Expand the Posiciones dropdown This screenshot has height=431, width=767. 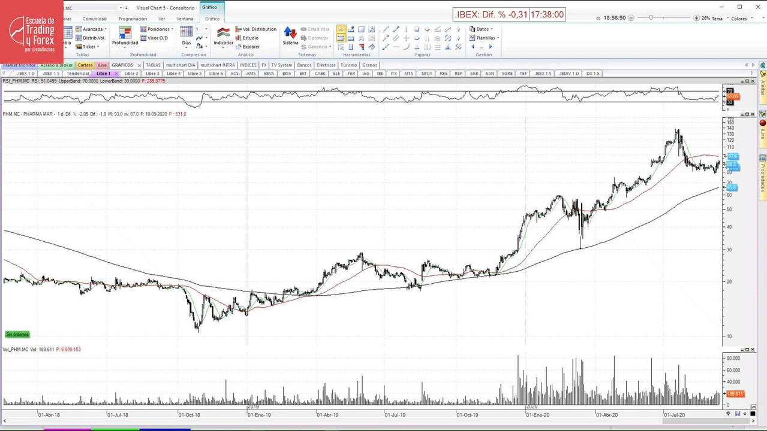tap(157, 29)
